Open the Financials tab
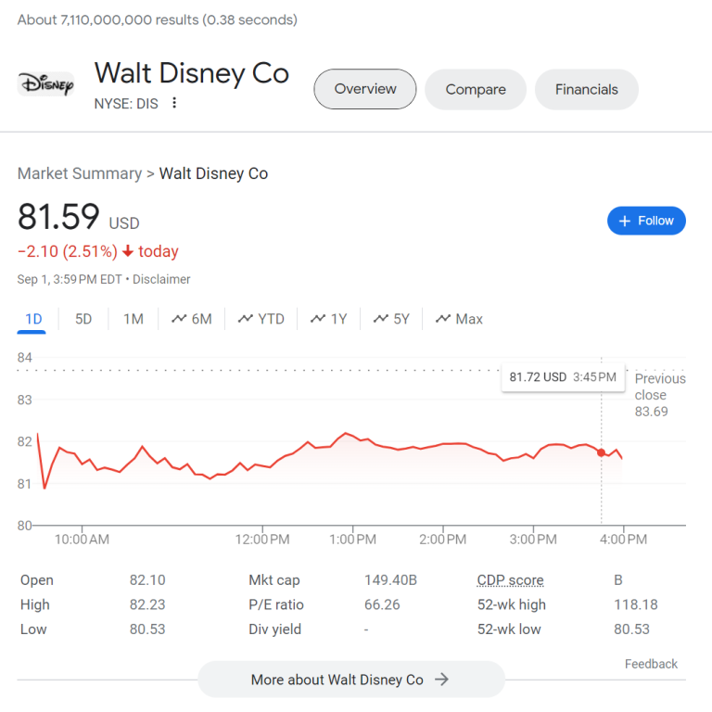This screenshot has height=712, width=712. click(x=587, y=89)
